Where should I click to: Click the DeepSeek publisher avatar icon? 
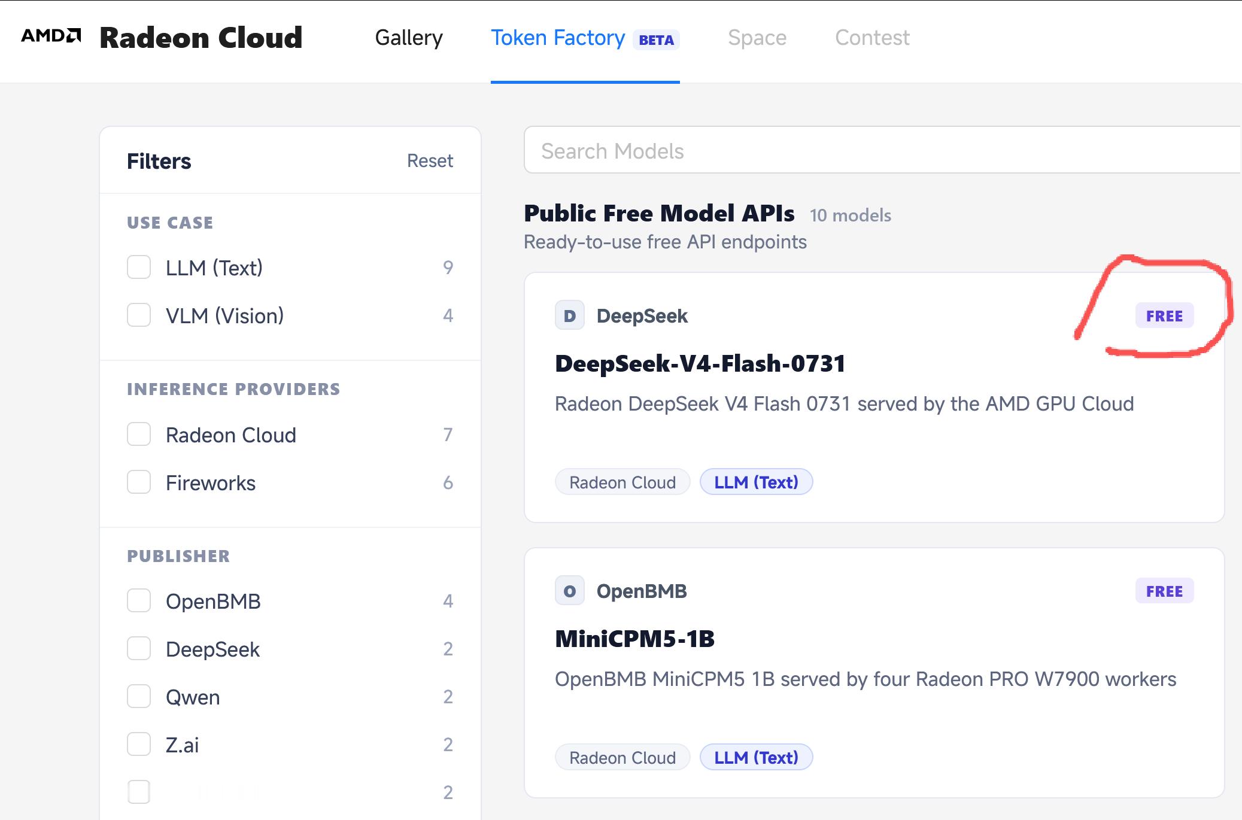pyautogui.click(x=570, y=315)
